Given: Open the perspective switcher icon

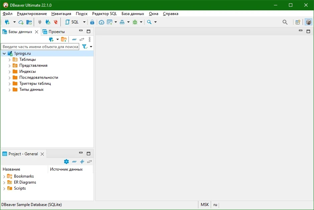Looking at the screenshot, I should pos(298,22).
